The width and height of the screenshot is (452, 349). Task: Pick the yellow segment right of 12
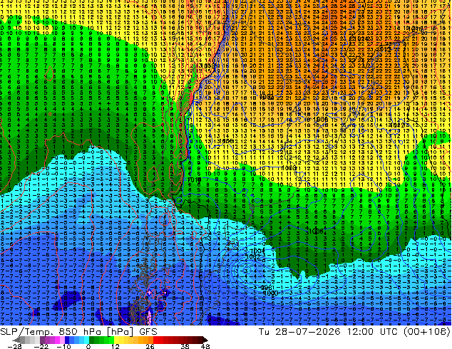(116, 340)
